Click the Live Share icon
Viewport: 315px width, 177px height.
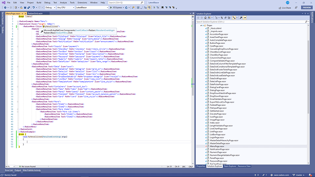click(x=280, y=8)
